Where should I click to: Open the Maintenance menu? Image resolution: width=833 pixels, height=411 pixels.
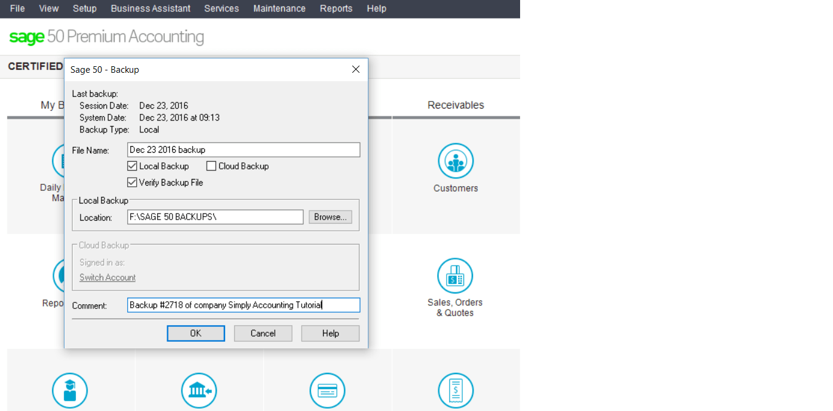(279, 8)
